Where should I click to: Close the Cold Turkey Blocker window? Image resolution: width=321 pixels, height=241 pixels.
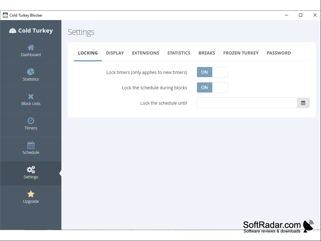315,15
